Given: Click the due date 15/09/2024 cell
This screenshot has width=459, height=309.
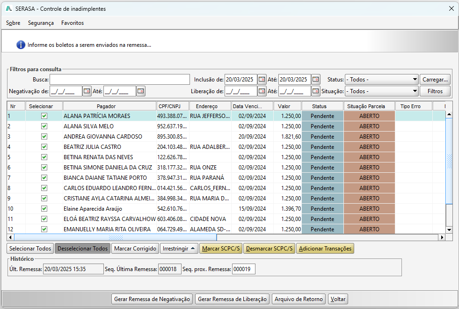Looking at the screenshot, I should coord(252,208).
